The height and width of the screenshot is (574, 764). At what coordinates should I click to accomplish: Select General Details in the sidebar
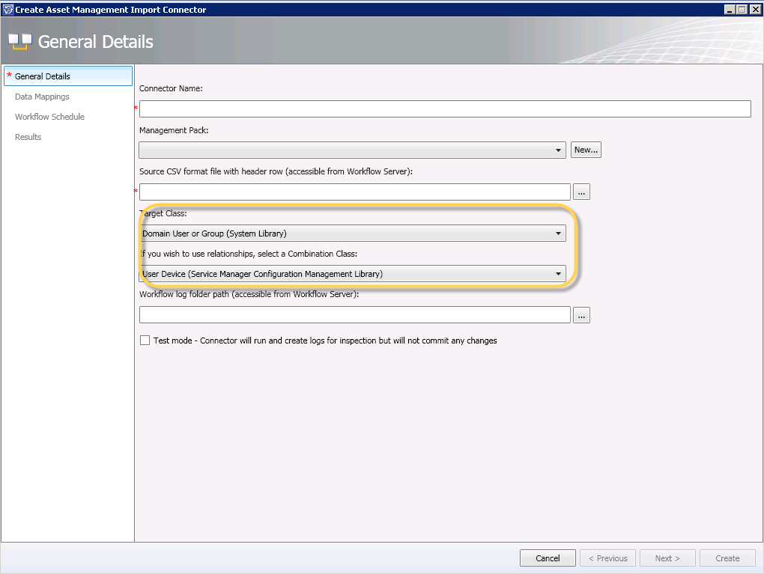click(x=43, y=76)
